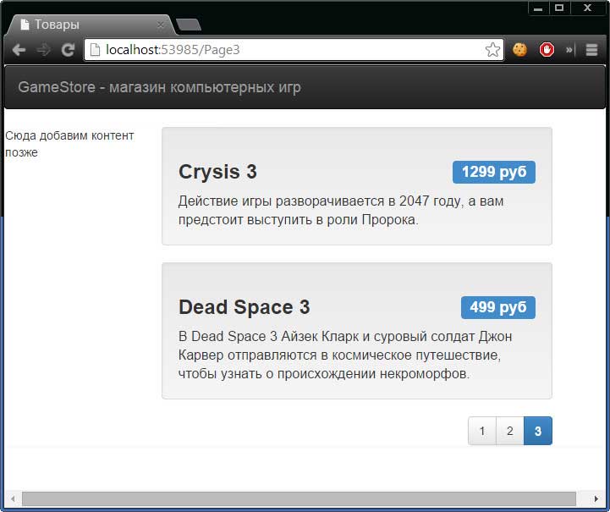
Task: Click the Dead Space 3 description paragraph
Action: 345,355
